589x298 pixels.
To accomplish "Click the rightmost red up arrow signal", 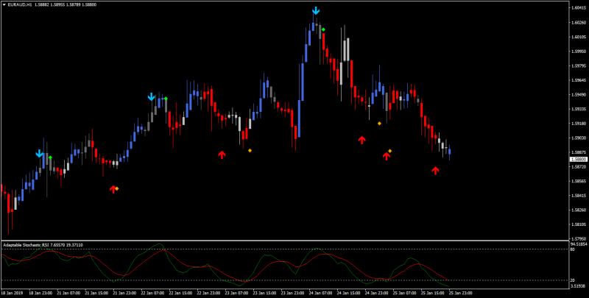I will click(435, 171).
